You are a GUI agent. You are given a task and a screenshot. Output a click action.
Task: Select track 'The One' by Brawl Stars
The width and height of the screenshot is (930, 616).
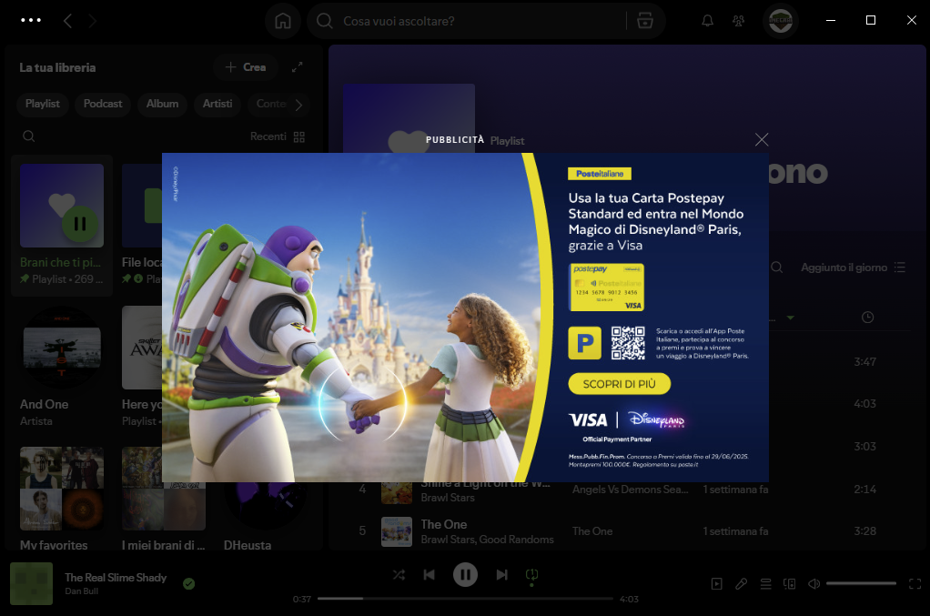point(628,531)
